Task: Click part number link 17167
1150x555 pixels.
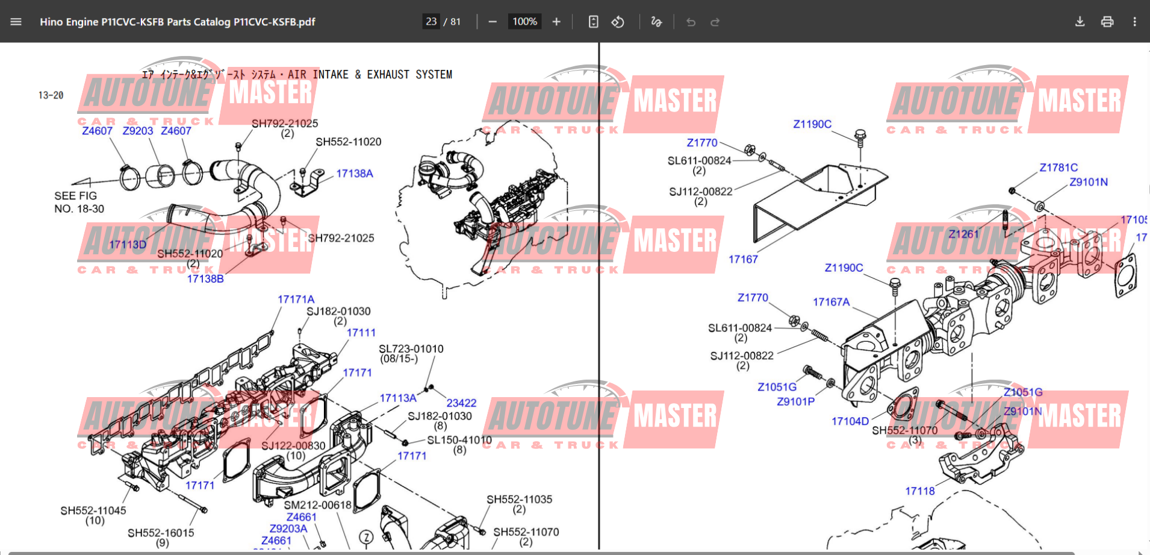Action: tap(744, 259)
